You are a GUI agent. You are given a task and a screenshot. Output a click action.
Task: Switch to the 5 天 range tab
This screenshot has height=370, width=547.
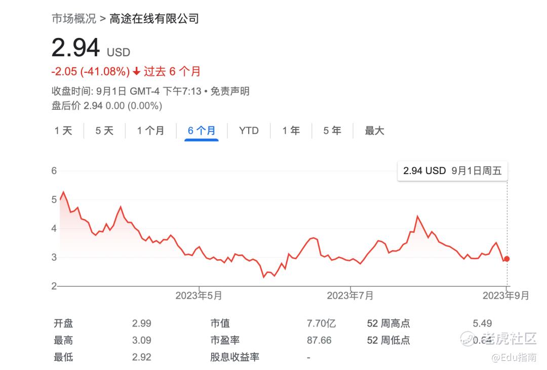104,131
